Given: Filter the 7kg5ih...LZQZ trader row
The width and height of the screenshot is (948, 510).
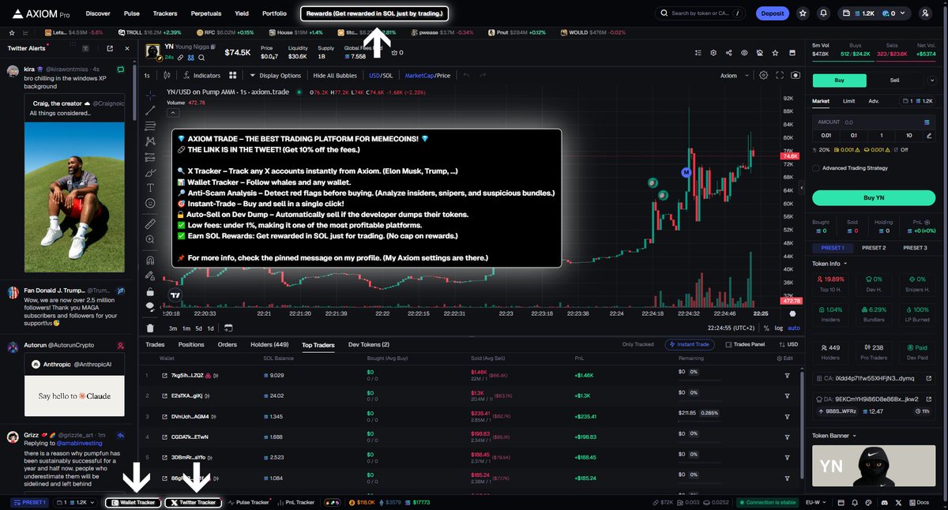Looking at the screenshot, I should [787, 376].
